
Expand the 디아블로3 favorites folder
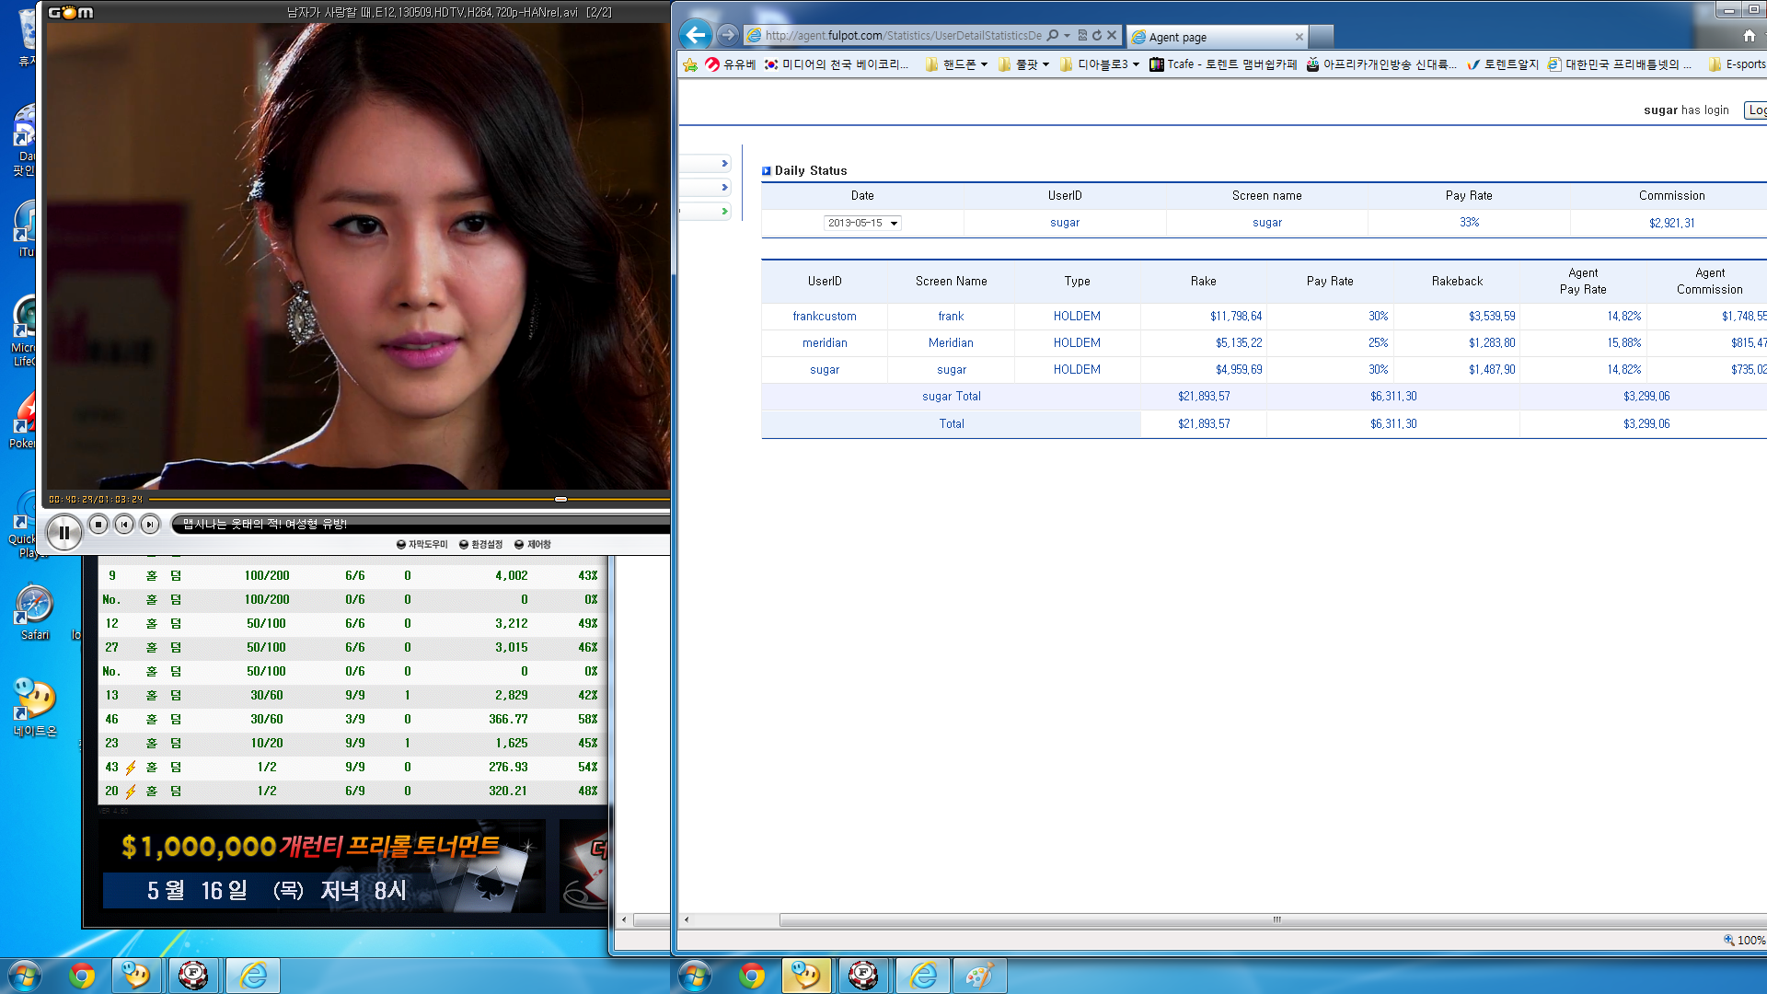pos(1100,64)
